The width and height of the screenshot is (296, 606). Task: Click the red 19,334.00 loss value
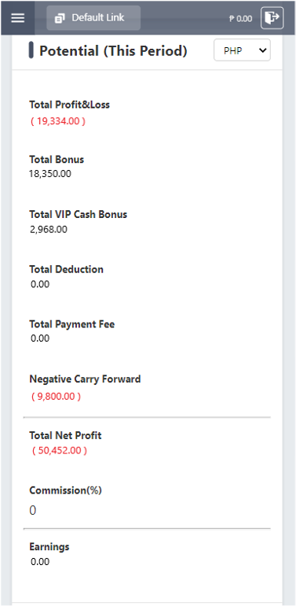pos(58,121)
